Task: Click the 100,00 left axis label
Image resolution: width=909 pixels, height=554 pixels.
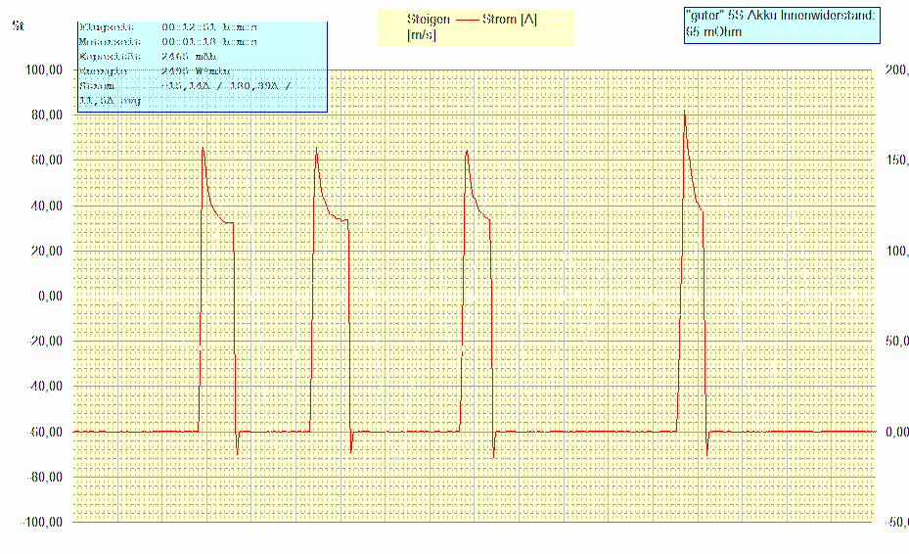Action: coord(44,70)
